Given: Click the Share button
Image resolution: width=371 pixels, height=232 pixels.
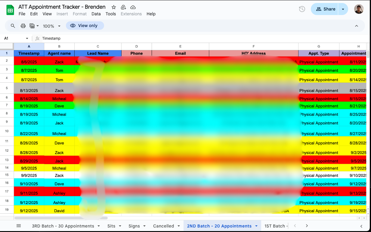Looking at the screenshot, I should [x=325, y=9].
